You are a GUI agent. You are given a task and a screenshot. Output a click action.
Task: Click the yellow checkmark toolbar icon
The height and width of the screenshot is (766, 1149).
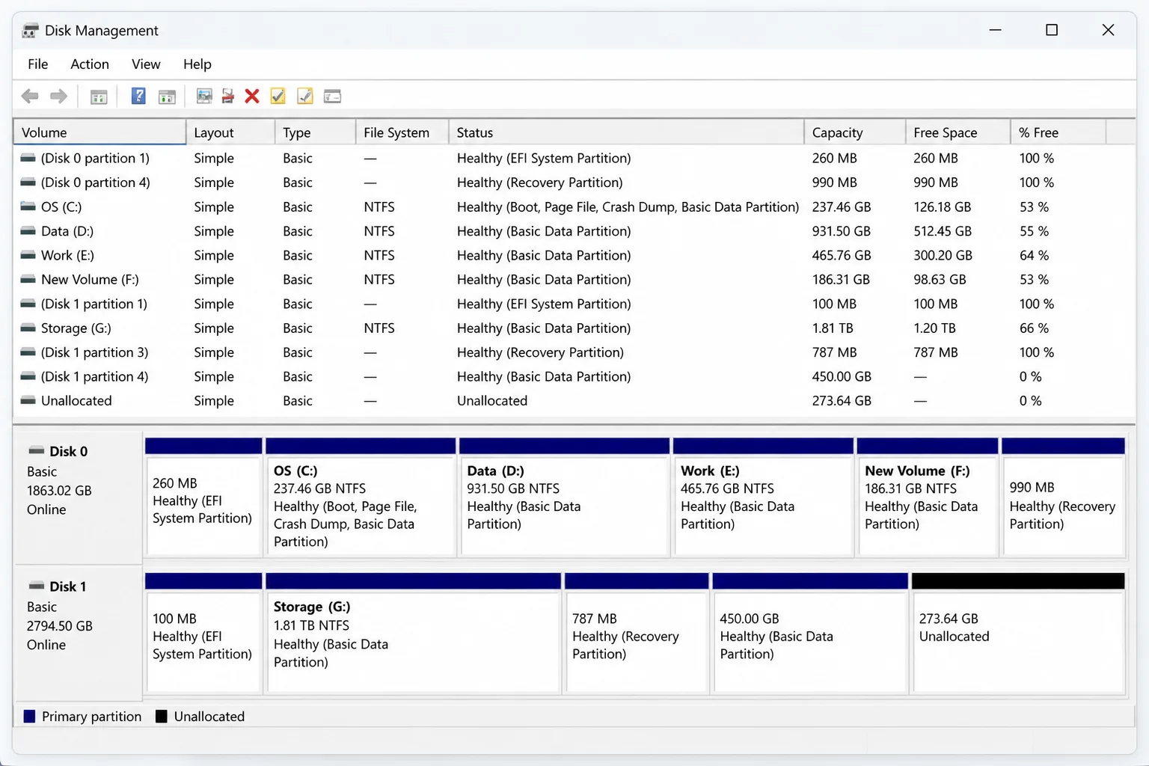coord(278,96)
